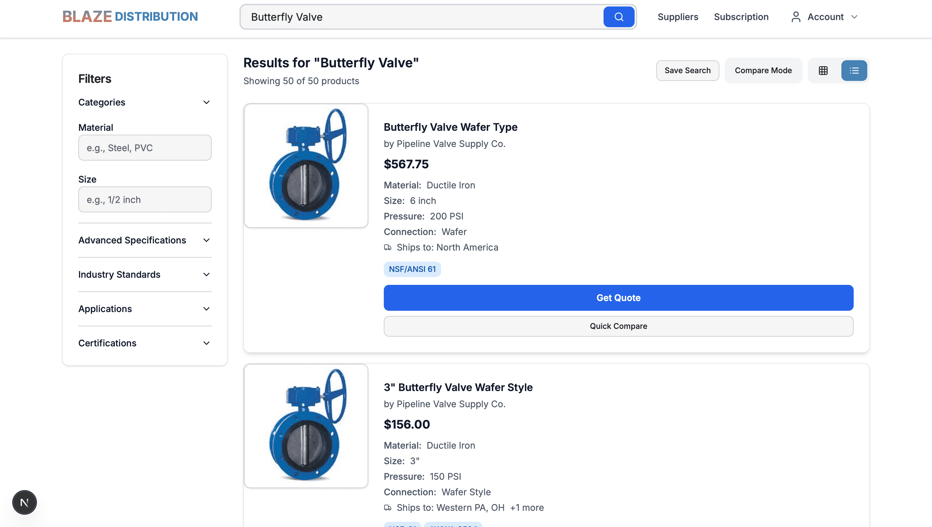Click the Save Search button
Image resolution: width=932 pixels, height=527 pixels.
click(x=687, y=70)
